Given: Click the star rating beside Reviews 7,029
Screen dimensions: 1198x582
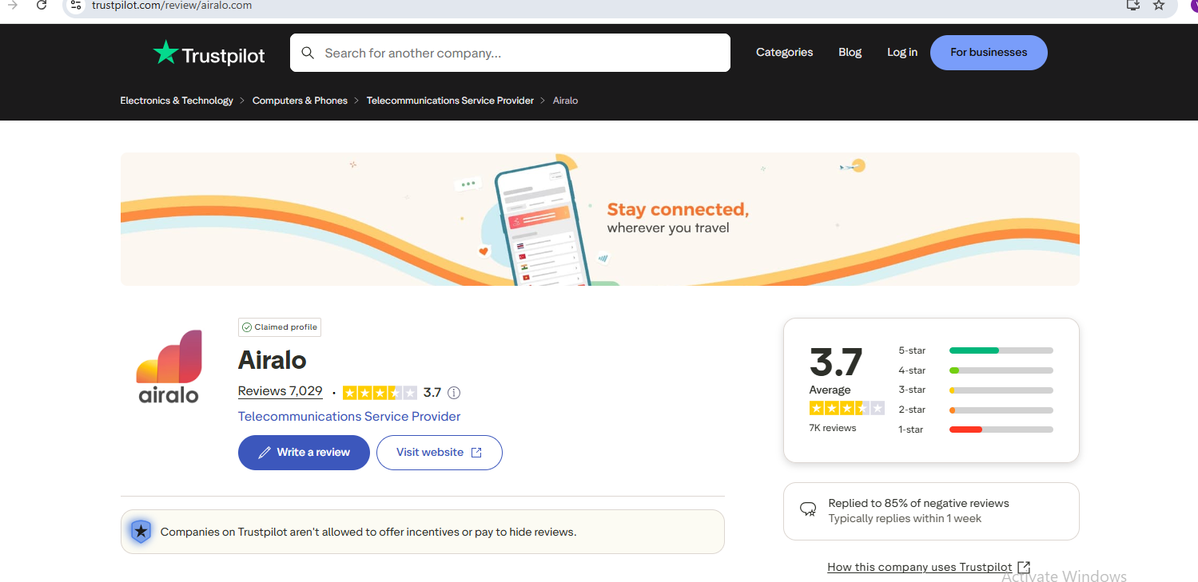Looking at the screenshot, I should [380, 393].
